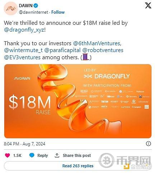This screenshot has width=155, height=173.
Task: Click the thread spool emoji
Action: point(85,57)
